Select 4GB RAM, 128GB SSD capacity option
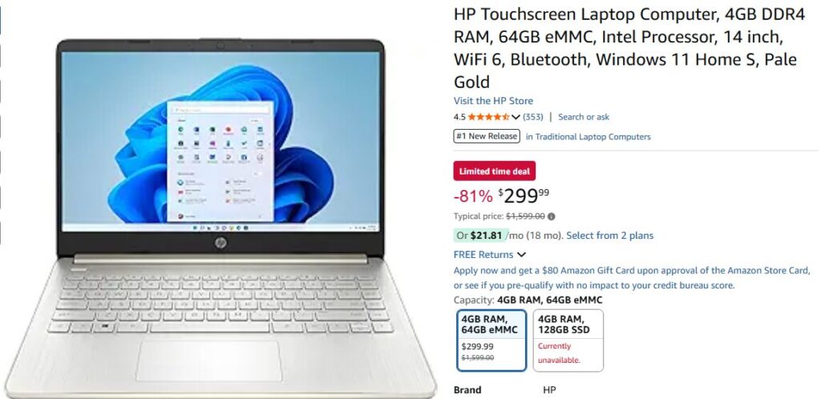The width and height of the screenshot is (821, 399). (x=568, y=341)
